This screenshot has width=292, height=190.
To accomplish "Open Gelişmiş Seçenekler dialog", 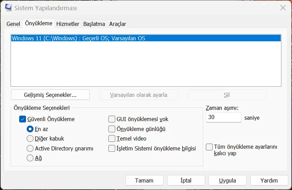I will 50,95.
